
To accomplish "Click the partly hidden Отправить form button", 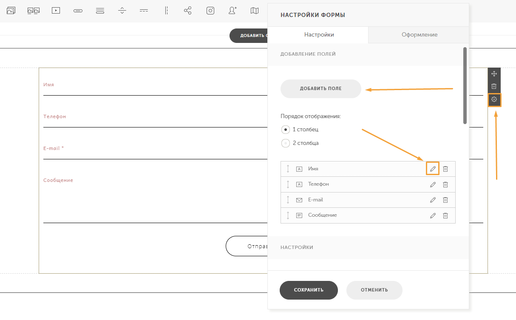I will [x=247, y=246].
